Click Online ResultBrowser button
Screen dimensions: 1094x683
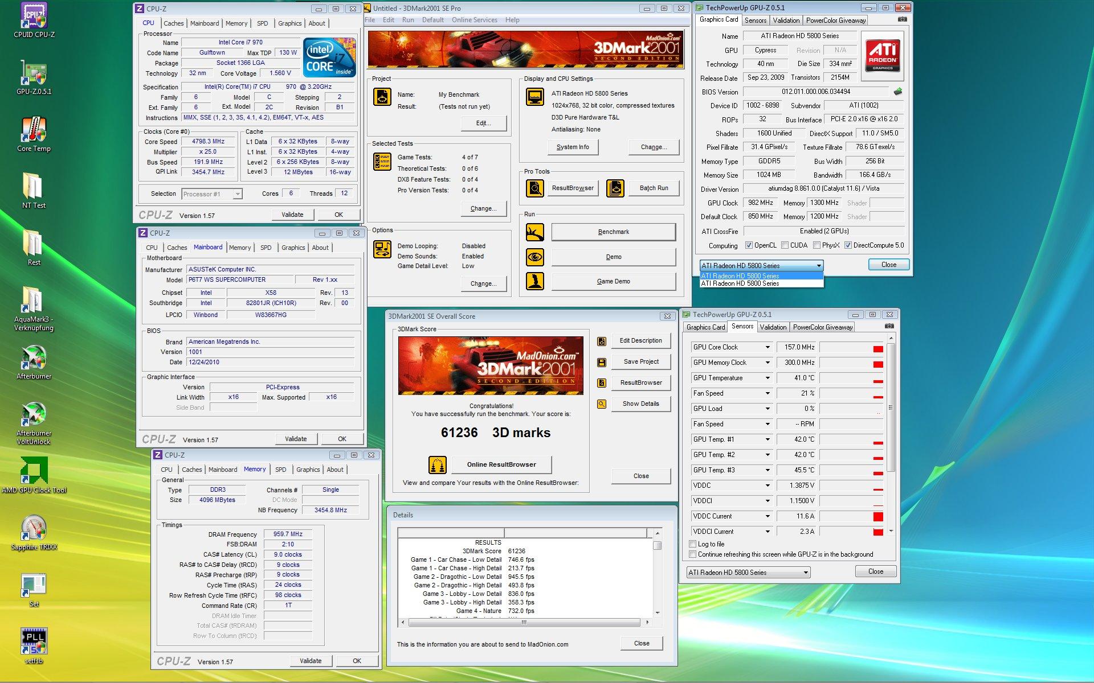[501, 464]
